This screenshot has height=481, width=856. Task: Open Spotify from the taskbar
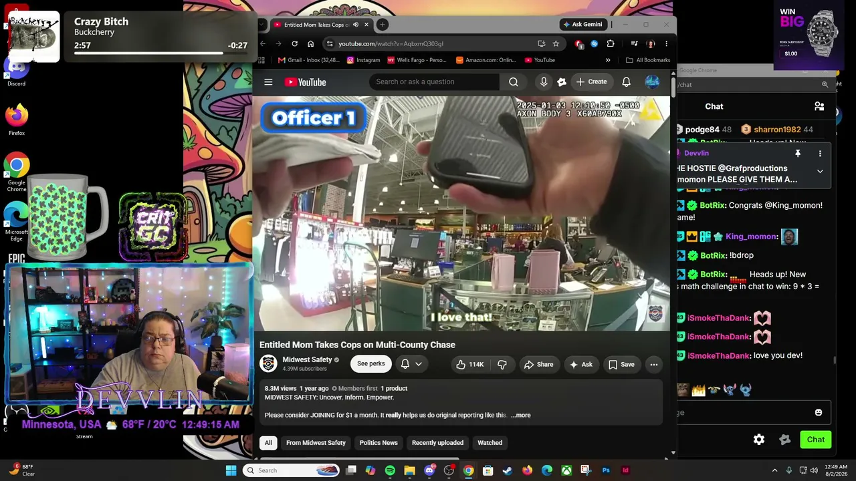click(390, 470)
